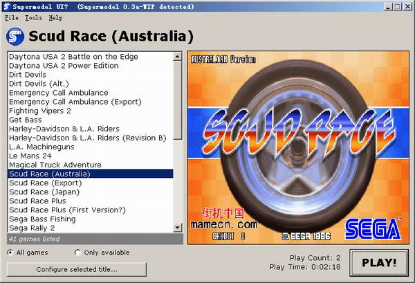Select the All games radio button
The image size is (415, 283).
click(x=10, y=253)
